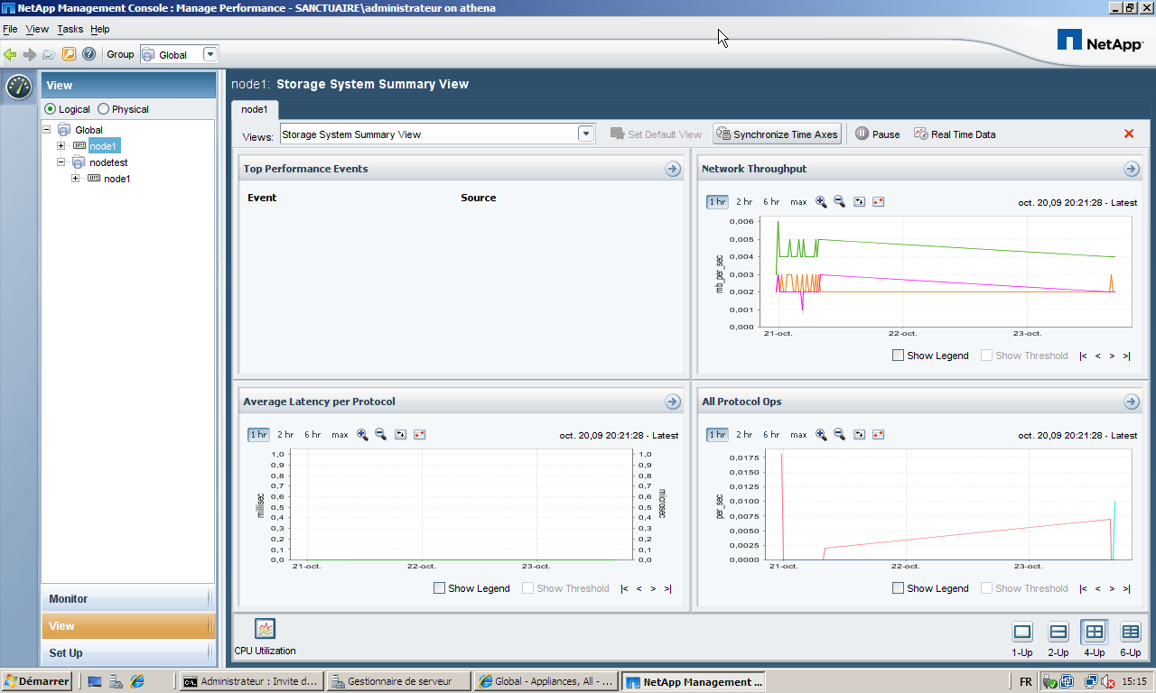This screenshot has width=1156, height=693.
Task: Switch to the Administrateur command prompt taskbar window
Action: [251, 681]
